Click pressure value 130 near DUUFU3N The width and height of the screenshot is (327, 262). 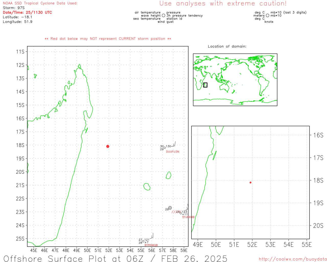pos(168,146)
